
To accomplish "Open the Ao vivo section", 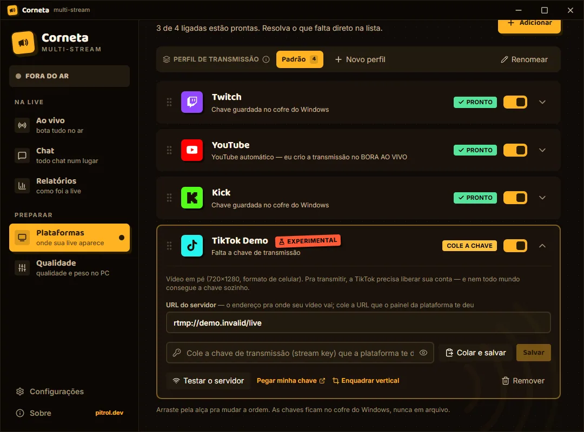I will point(69,125).
